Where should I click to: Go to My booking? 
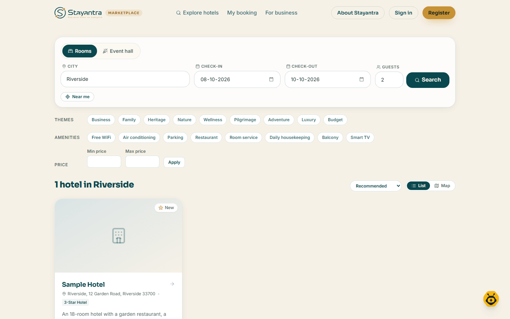point(242,13)
